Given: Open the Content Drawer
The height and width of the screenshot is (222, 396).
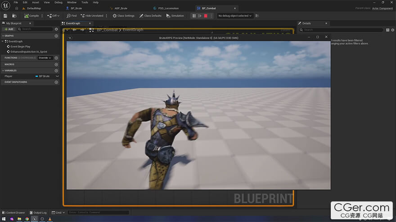Looking at the screenshot, I should tap(13, 213).
